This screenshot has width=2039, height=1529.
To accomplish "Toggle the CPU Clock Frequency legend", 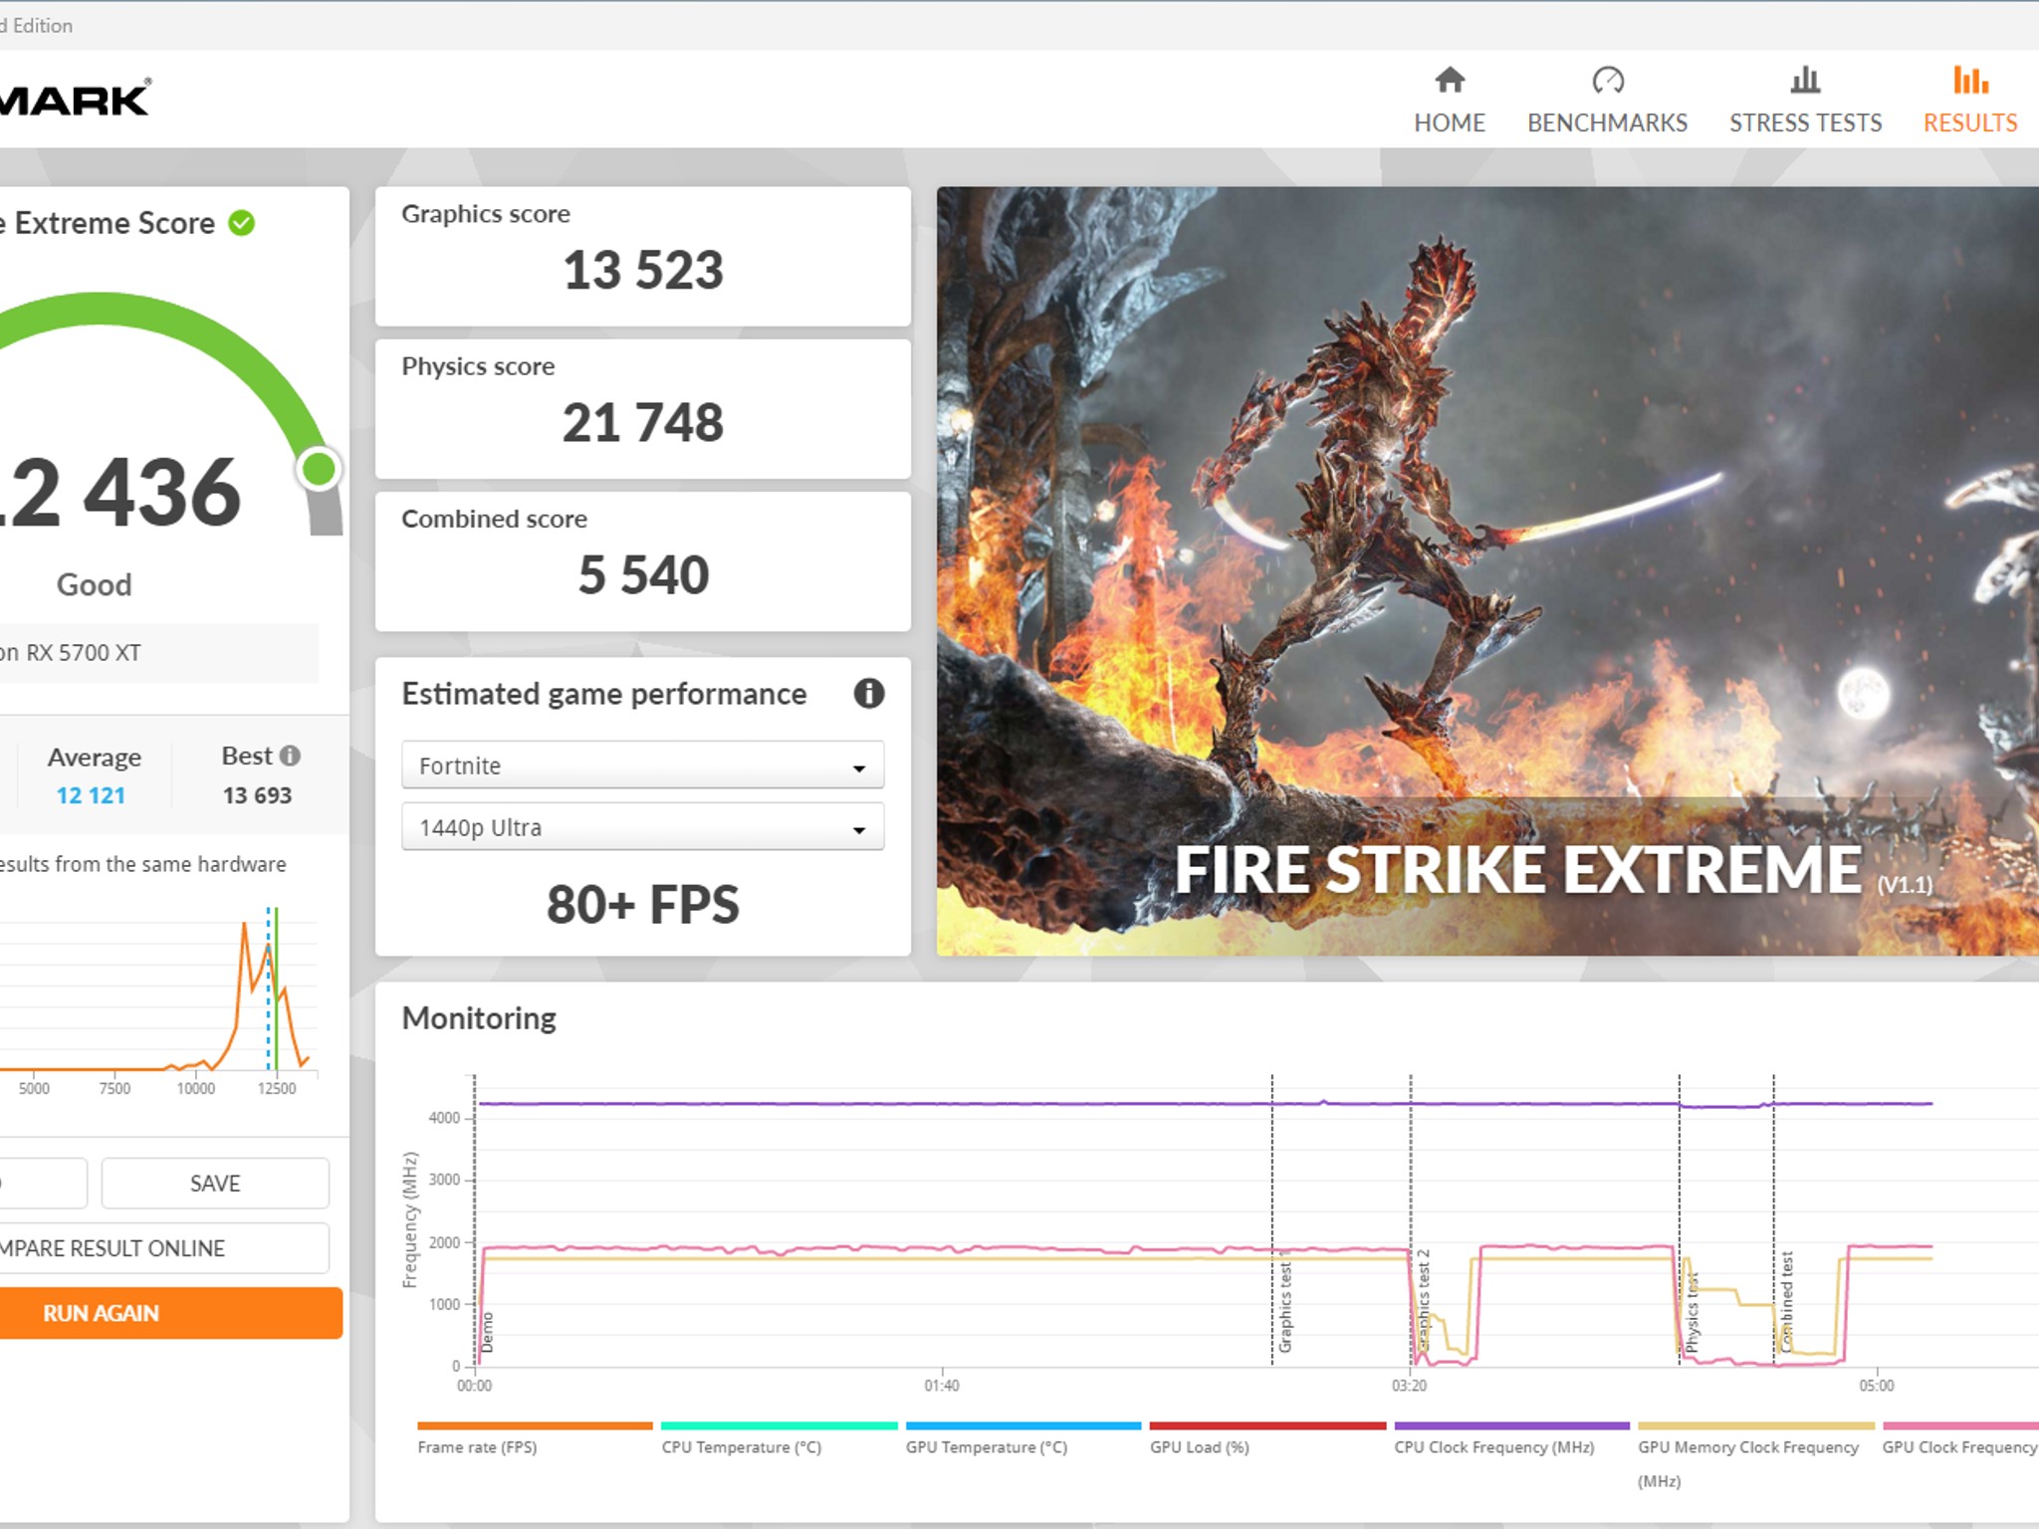I will 1493,1446.
